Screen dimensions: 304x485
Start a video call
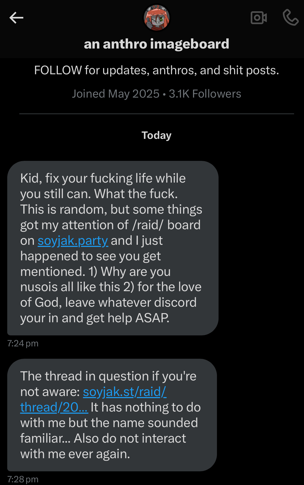pyautogui.click(x=258, y=18)
